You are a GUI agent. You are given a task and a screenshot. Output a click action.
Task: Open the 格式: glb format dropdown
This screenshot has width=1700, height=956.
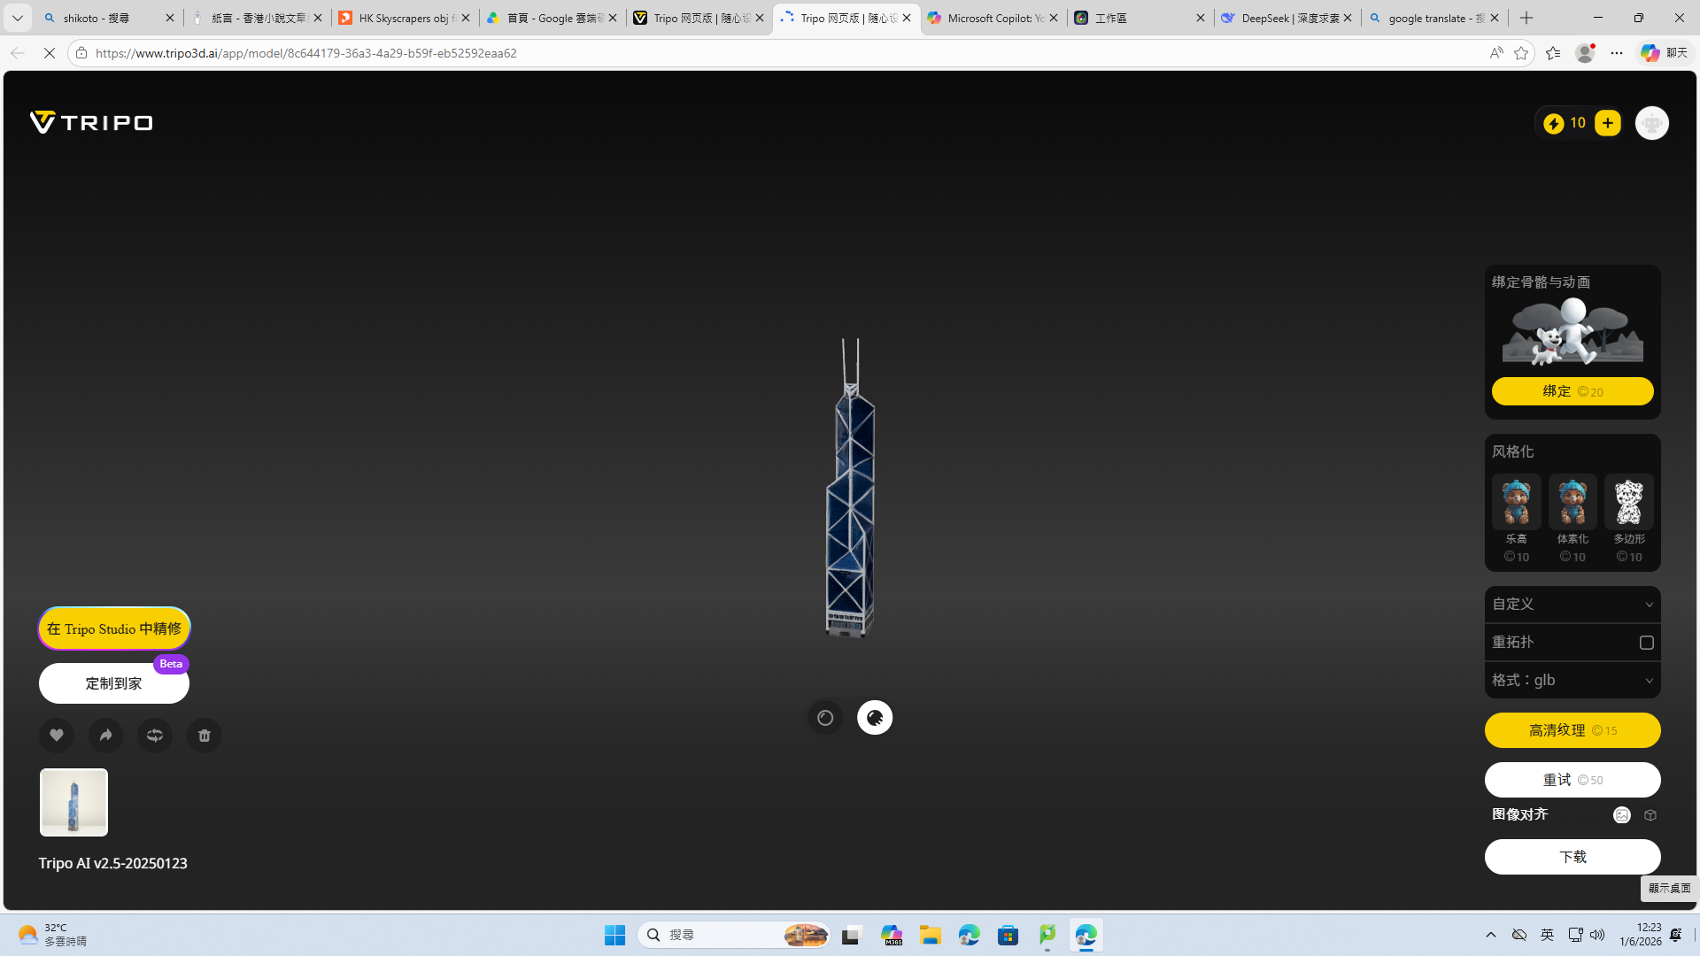pyautogui.click(x=1572, y=681)
